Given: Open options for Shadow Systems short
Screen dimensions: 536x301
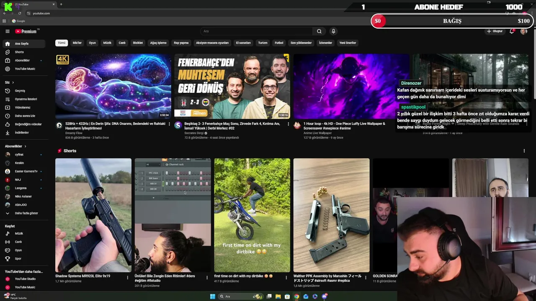Looking at the screenshot, I should click(x=128, y=277).
